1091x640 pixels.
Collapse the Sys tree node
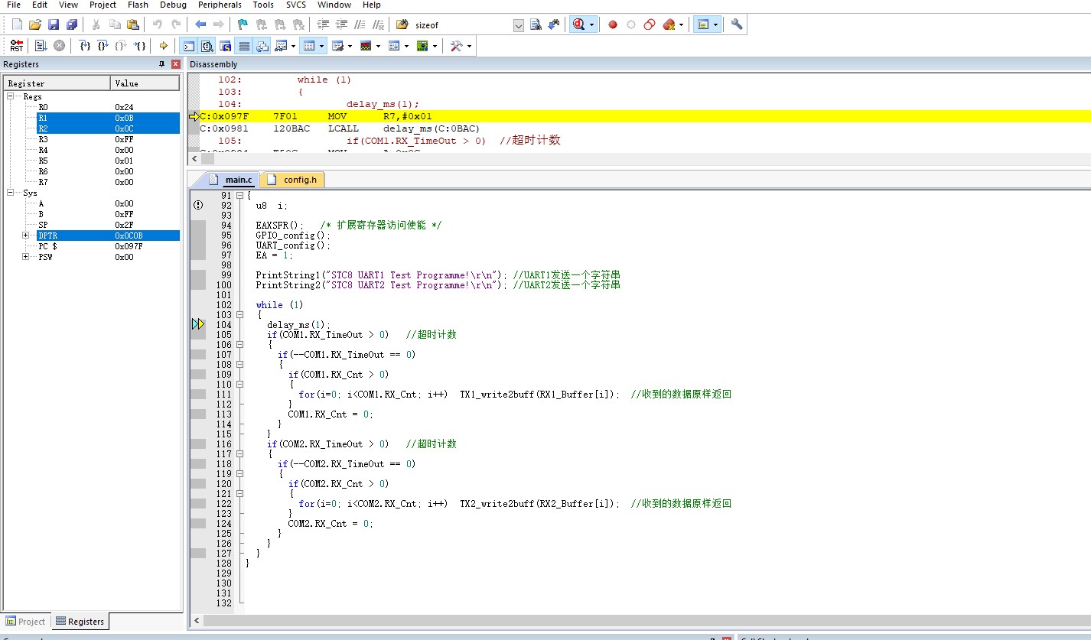pyautogui.click(x=12, y=193)
